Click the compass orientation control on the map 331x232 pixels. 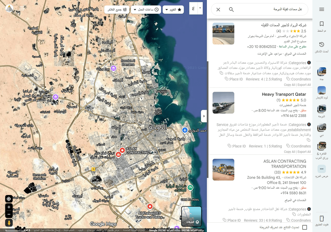click(9, 199)
